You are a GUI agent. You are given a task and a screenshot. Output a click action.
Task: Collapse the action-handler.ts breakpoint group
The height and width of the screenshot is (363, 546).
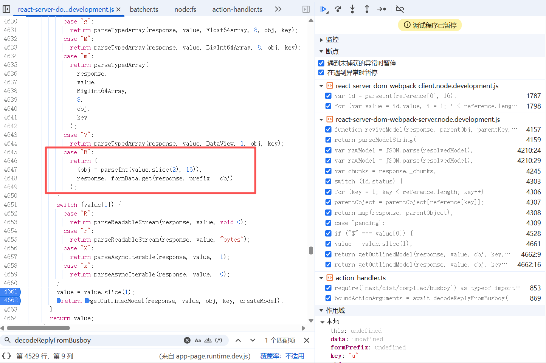click(x=321, y=278)
